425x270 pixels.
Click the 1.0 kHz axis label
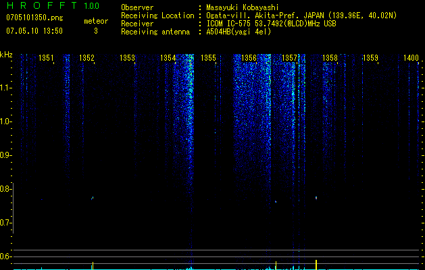5,122
